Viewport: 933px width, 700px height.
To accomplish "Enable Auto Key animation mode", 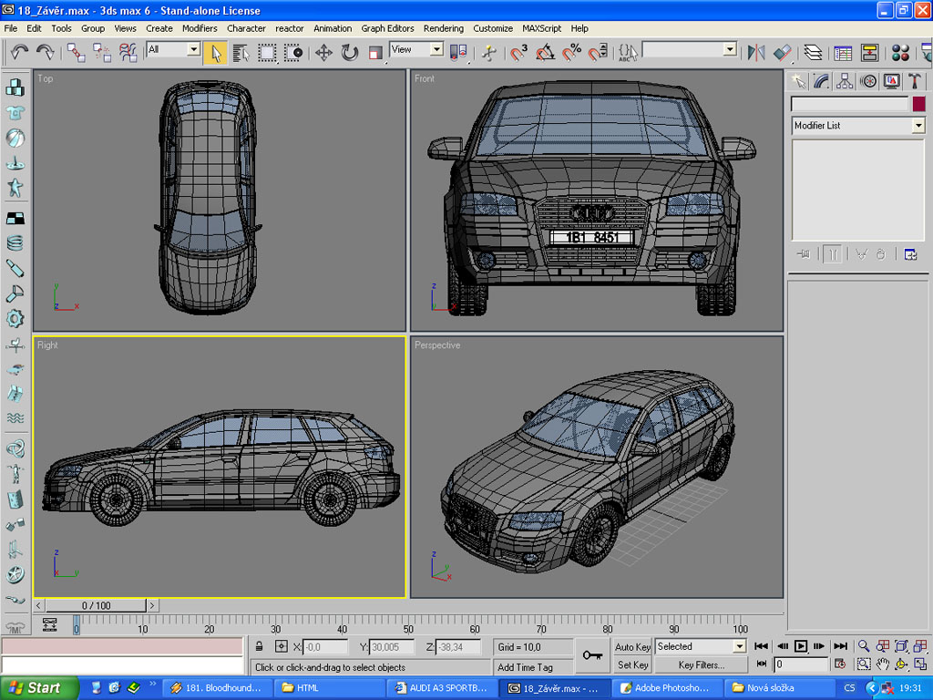I will (x=632, y=647).
